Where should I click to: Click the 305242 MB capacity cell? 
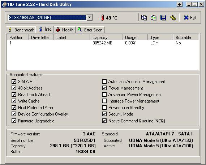(102, 43)
